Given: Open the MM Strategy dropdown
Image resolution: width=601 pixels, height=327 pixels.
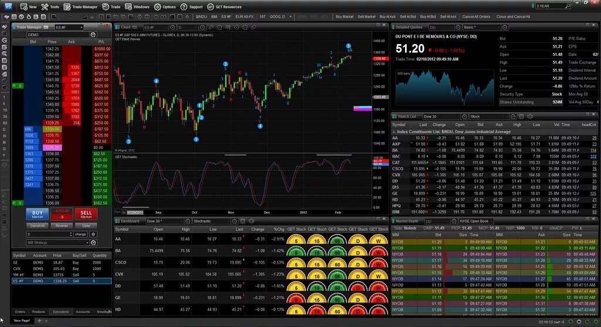Looking at the screenshot, I should 58,242.
